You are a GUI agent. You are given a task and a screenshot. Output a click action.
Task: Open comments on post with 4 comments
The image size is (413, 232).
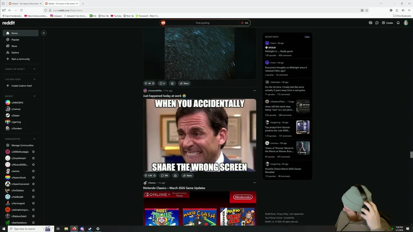162,83
